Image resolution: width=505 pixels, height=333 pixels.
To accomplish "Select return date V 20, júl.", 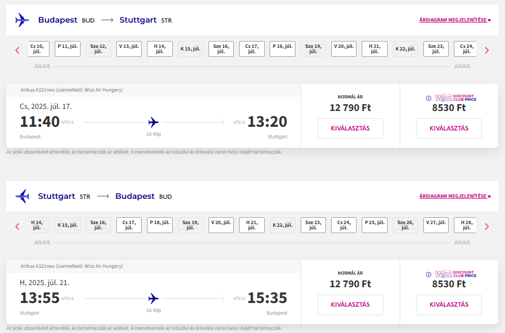I will (221, 225).
